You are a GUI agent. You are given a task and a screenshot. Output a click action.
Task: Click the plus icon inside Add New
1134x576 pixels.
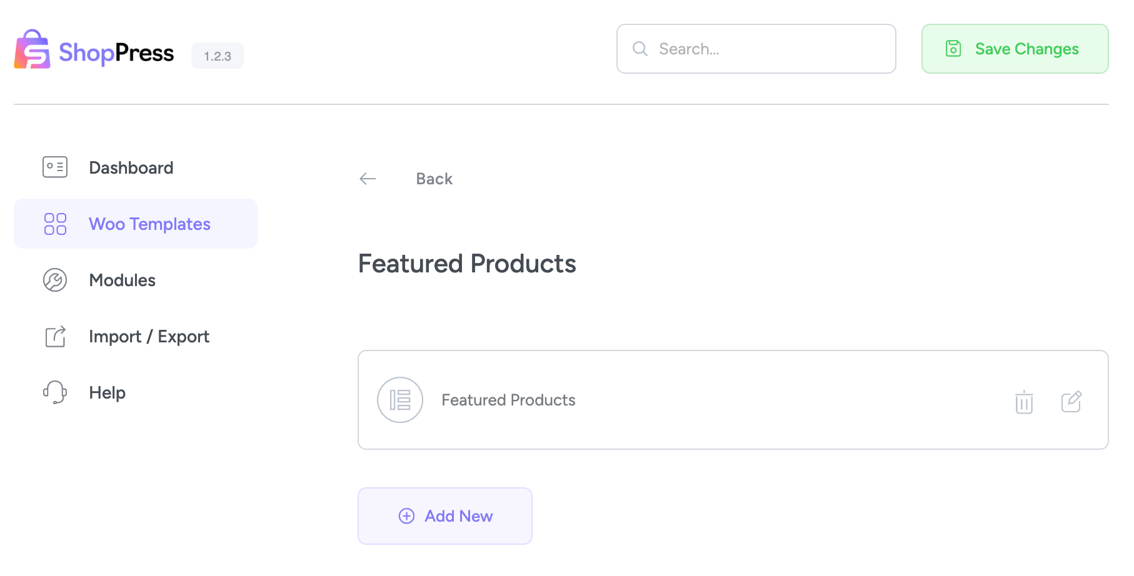(406, 516)
